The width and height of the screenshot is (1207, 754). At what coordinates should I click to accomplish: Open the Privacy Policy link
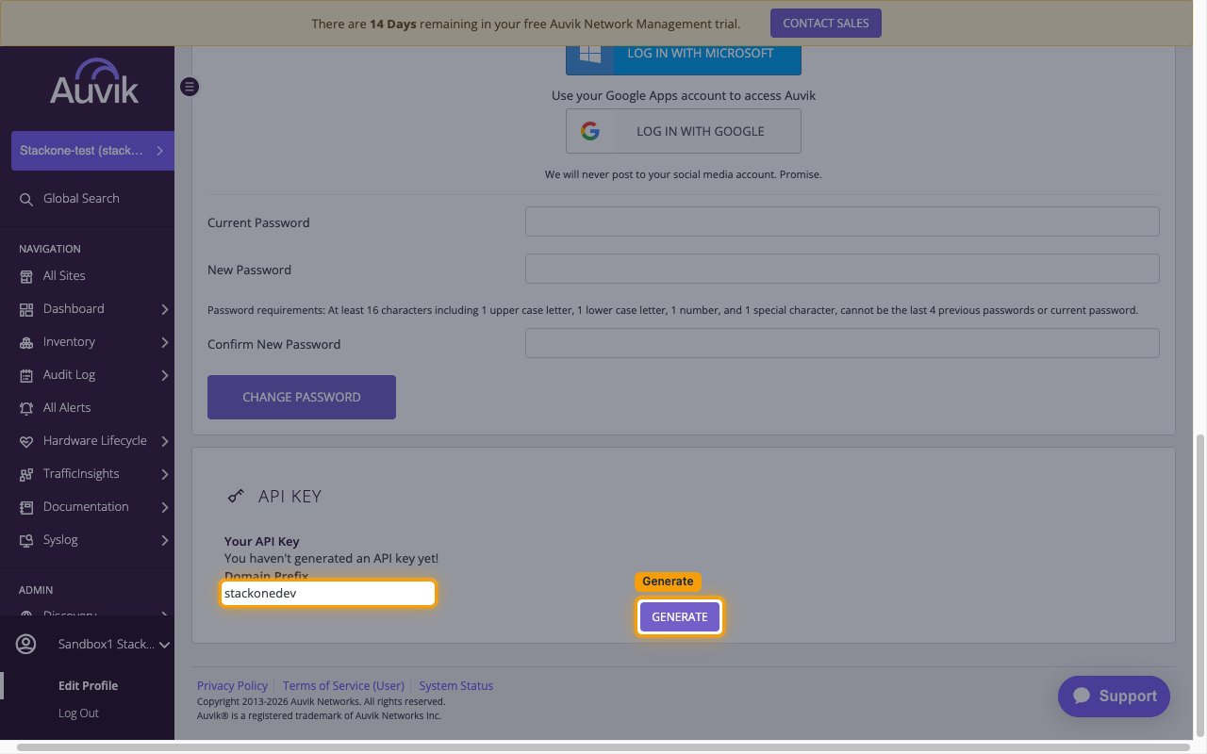tap(232, 685)
